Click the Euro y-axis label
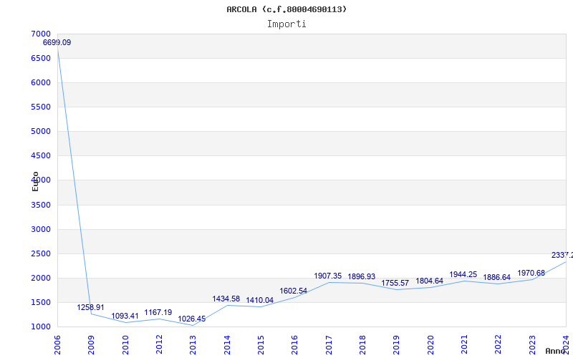 (x=35, y=181)
